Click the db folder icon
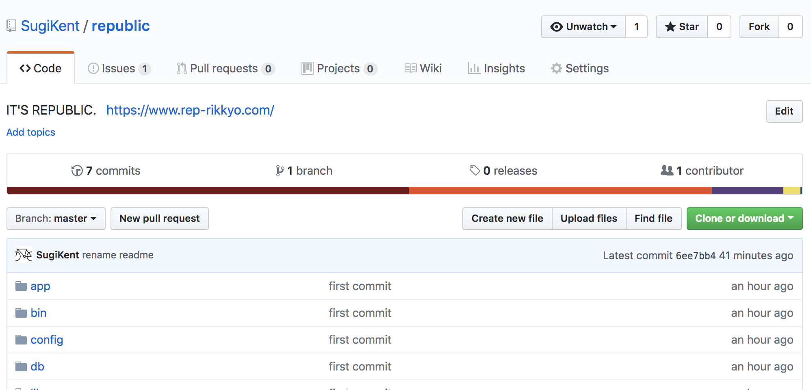This screenshot has height=390, width=811. [x=21, y=367]
